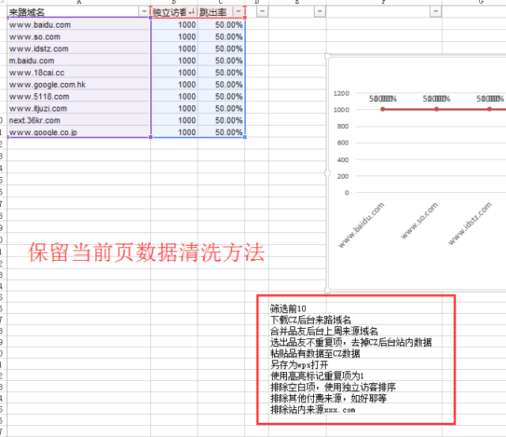Click chart axis value 0
506x437 pixels.
(347, 193)
